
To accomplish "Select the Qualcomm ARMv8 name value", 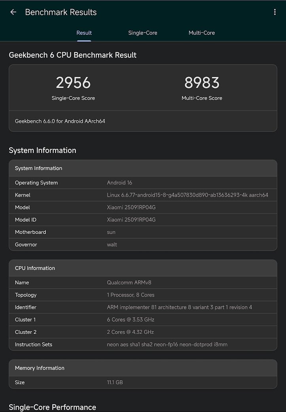I will pos(129,282).
